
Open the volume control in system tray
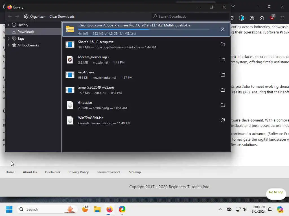(x=245, y=209)
